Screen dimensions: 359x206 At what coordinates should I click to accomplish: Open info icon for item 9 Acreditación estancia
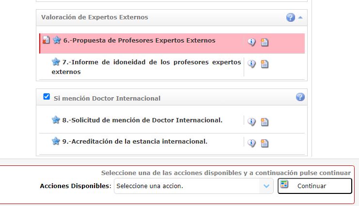pyautogui.click(x=251, y=143)
